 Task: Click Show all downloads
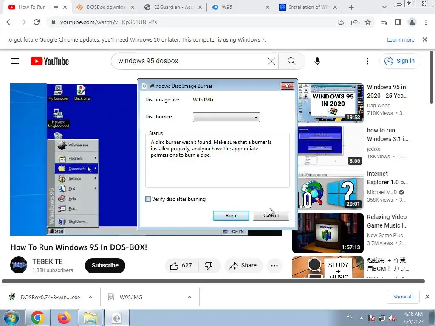[403, 297]
